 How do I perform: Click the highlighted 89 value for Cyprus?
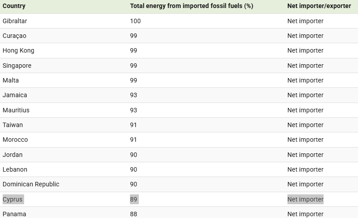[133, 199]
